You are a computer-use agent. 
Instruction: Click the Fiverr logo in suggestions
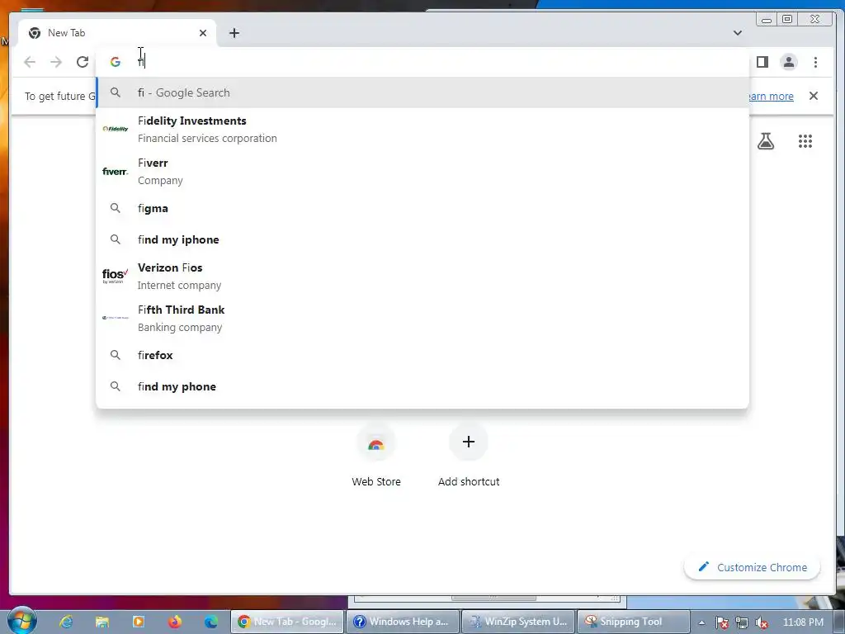116,172
